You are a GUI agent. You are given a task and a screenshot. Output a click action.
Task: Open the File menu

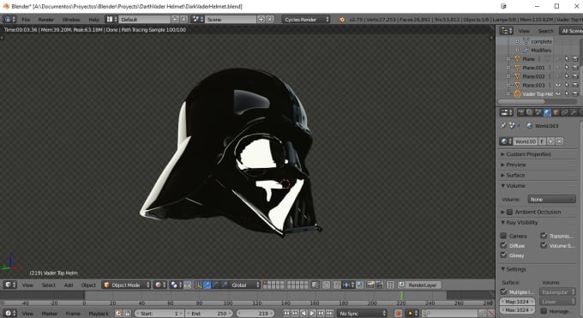coord(26,20)
